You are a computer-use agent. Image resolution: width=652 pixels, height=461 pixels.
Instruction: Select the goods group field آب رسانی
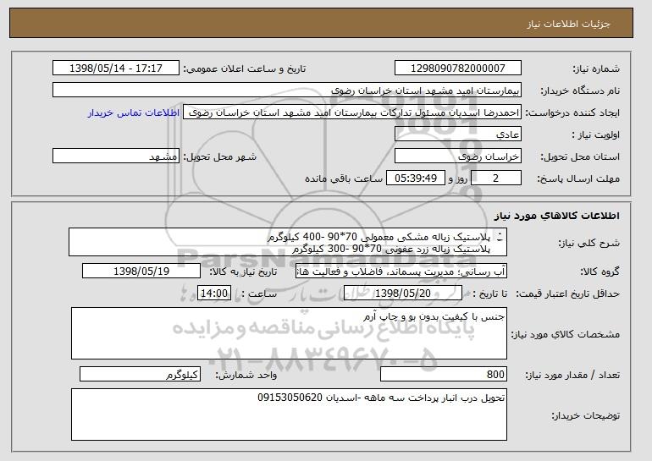click(401, 272)
